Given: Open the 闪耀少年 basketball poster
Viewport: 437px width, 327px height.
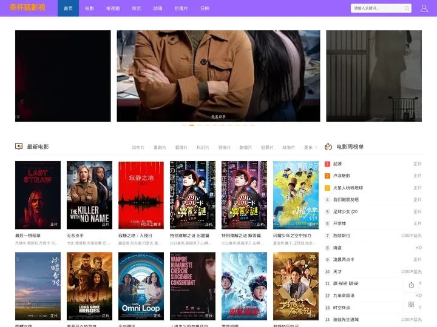Looking at the screenshot, I should (x=296, y=195).
